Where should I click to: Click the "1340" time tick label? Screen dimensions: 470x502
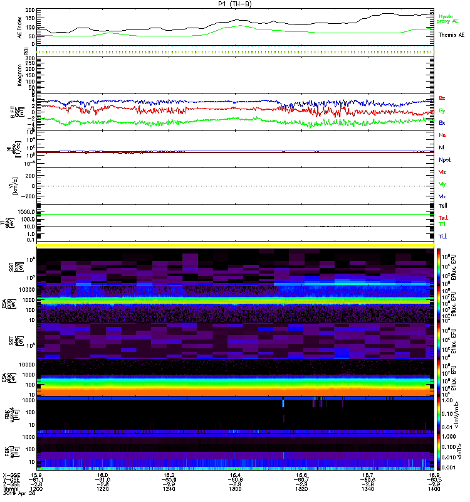(368, 489)
